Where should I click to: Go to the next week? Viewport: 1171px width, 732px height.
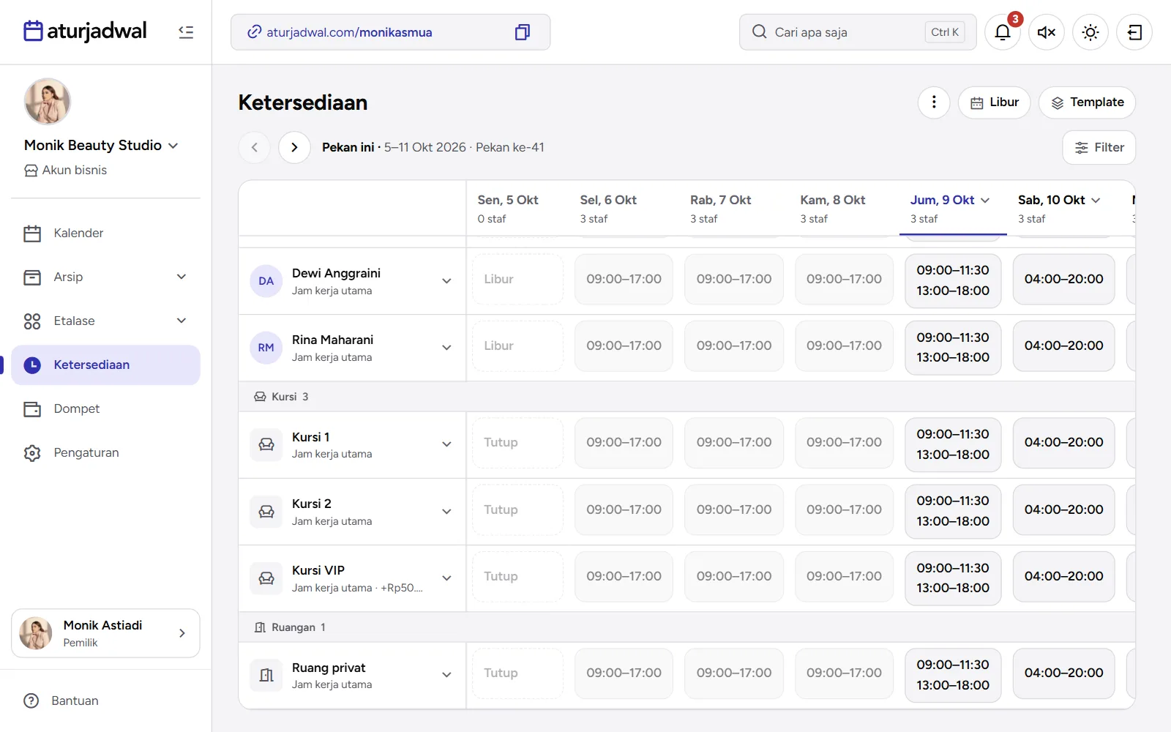click(294, 147)
